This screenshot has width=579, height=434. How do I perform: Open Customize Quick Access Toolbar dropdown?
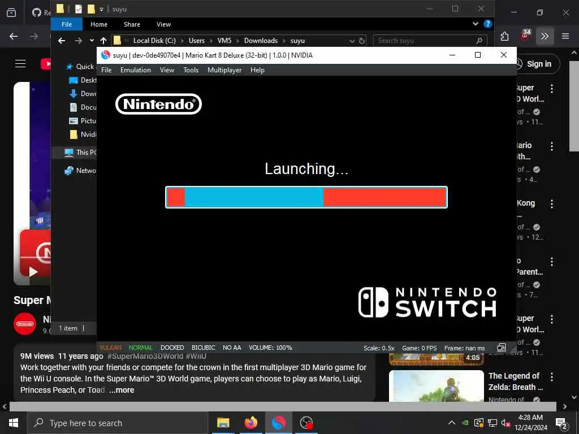tap(101, 9)
